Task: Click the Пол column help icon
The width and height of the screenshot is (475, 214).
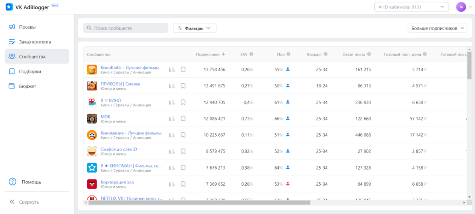Action: pos(289,54)
